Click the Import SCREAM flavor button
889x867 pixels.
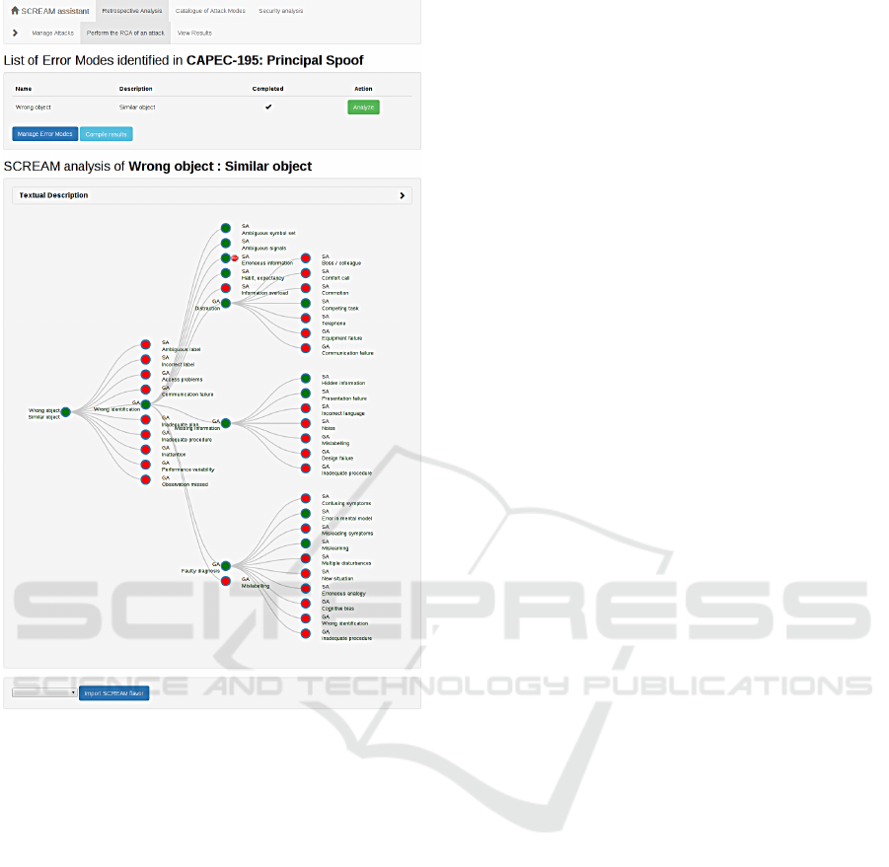(x=114, y=693)
